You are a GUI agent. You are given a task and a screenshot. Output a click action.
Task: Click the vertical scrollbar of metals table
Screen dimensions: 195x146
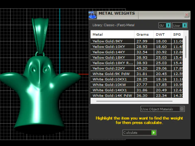coord(186,47)
